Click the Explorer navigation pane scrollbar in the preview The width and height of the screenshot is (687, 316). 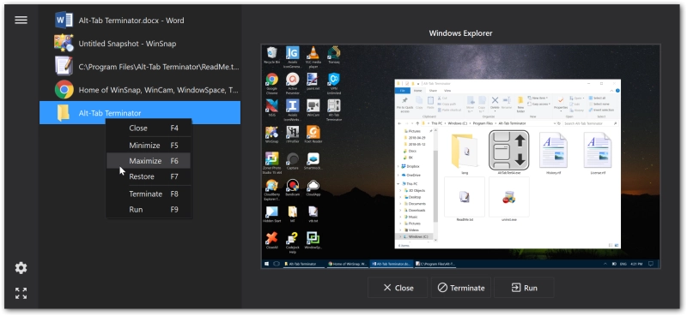(x=435, y=186)
